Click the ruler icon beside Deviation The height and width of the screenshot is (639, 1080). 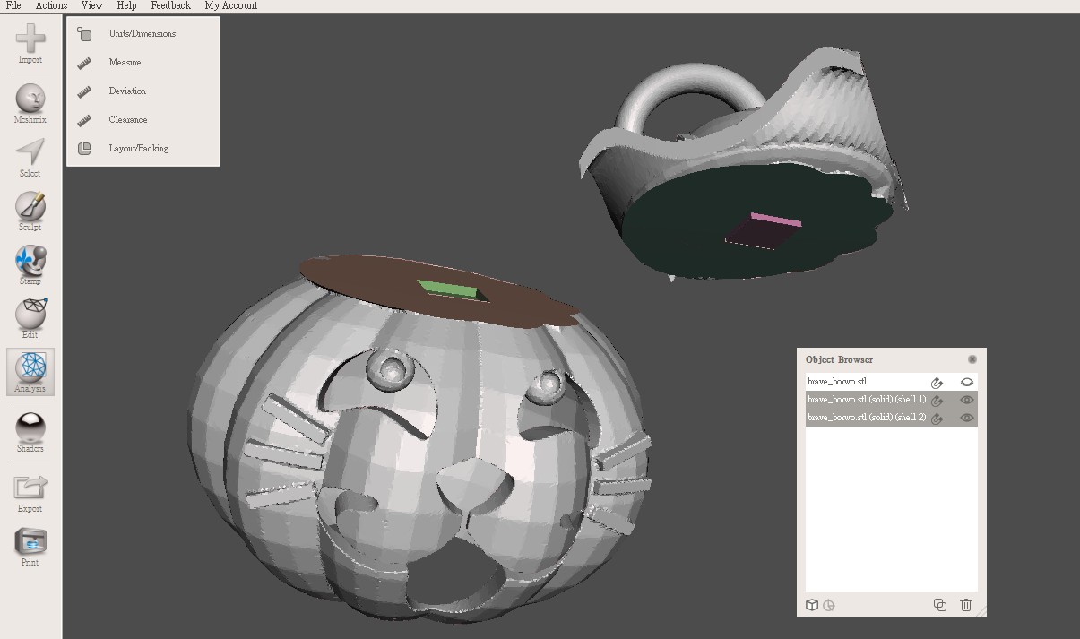pos(84,91)
